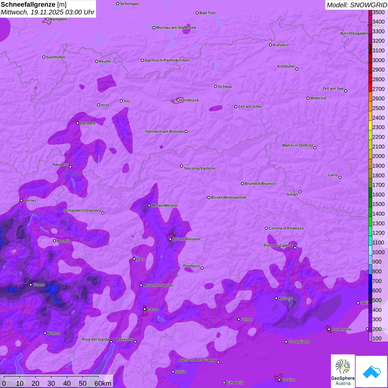Click the 60km scale bar label

coord(103,383)
